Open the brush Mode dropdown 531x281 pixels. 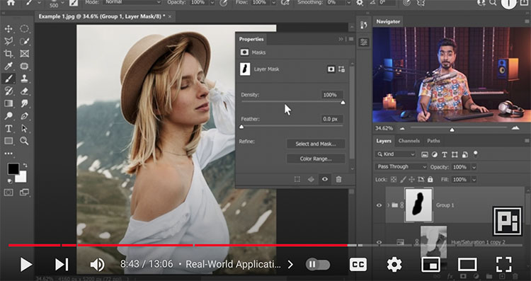132,2
